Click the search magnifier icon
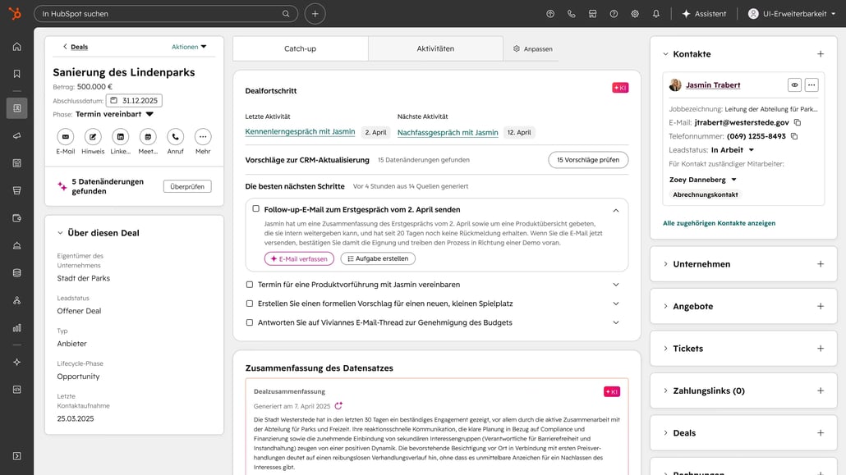846x475 pixels. (286, 13)
